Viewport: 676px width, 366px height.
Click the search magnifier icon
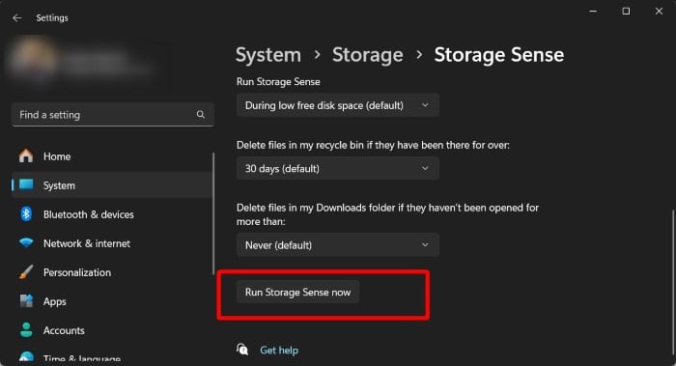pyautogui.click(x=201, y=114)
